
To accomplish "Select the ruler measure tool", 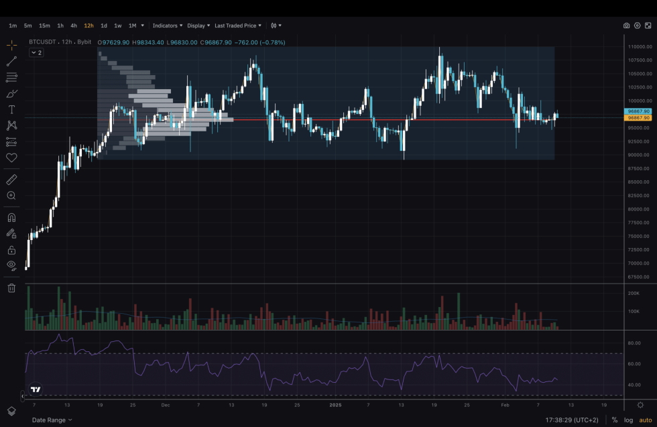I will point(11,179).
